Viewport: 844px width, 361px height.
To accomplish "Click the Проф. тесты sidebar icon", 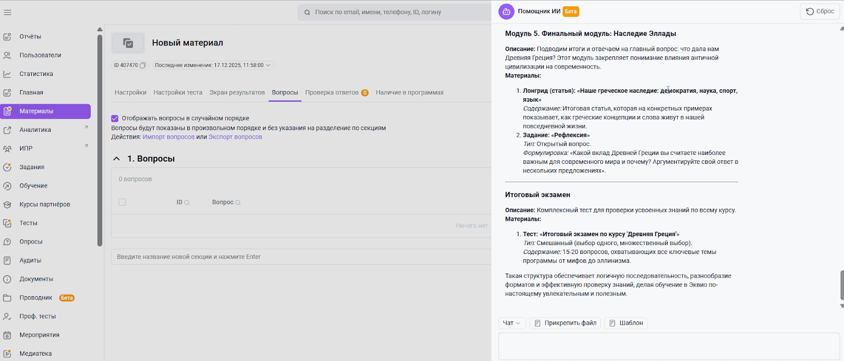I will coord(7,317).
